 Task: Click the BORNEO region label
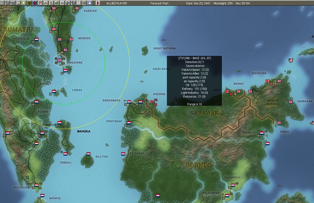coord(199,165)
